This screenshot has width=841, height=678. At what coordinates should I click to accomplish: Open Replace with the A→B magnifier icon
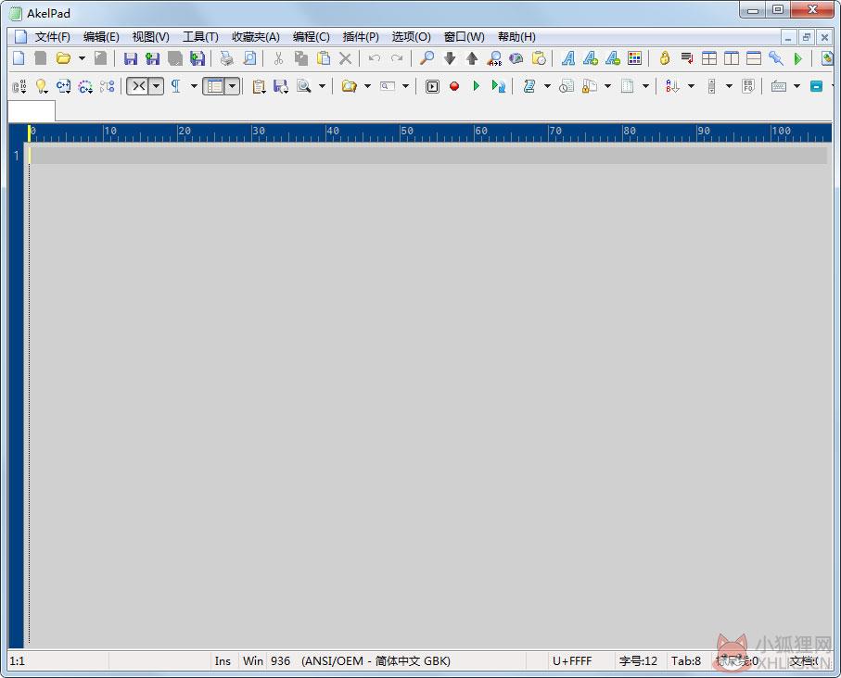pyautogui.click(x=494, y=57)
